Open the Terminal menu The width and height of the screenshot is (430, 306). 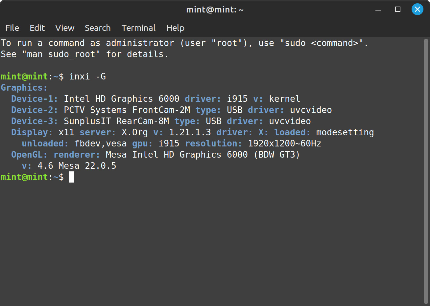138,28
